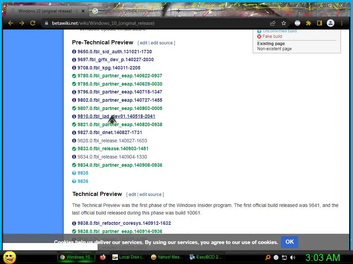The width and height of the screenshot is (353, 264).
Task: Click the Fake build legend entry
Action: click(x=272, y=36)
